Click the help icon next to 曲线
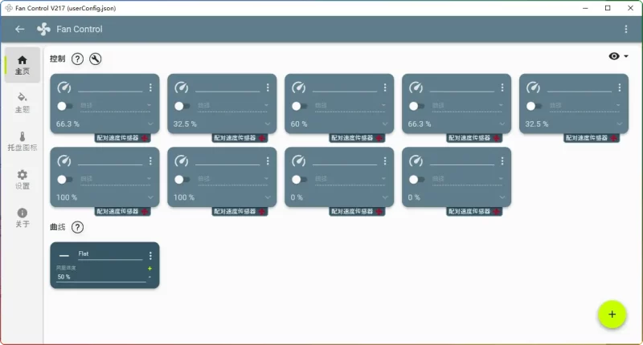The height and width of the screenshot is (345, 643). 77,227
